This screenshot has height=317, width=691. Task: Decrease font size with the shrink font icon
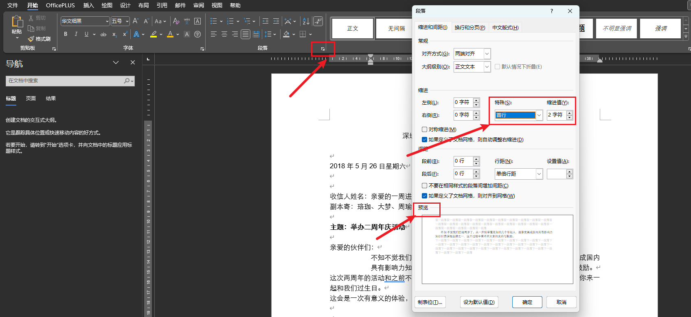click(146, 21)
